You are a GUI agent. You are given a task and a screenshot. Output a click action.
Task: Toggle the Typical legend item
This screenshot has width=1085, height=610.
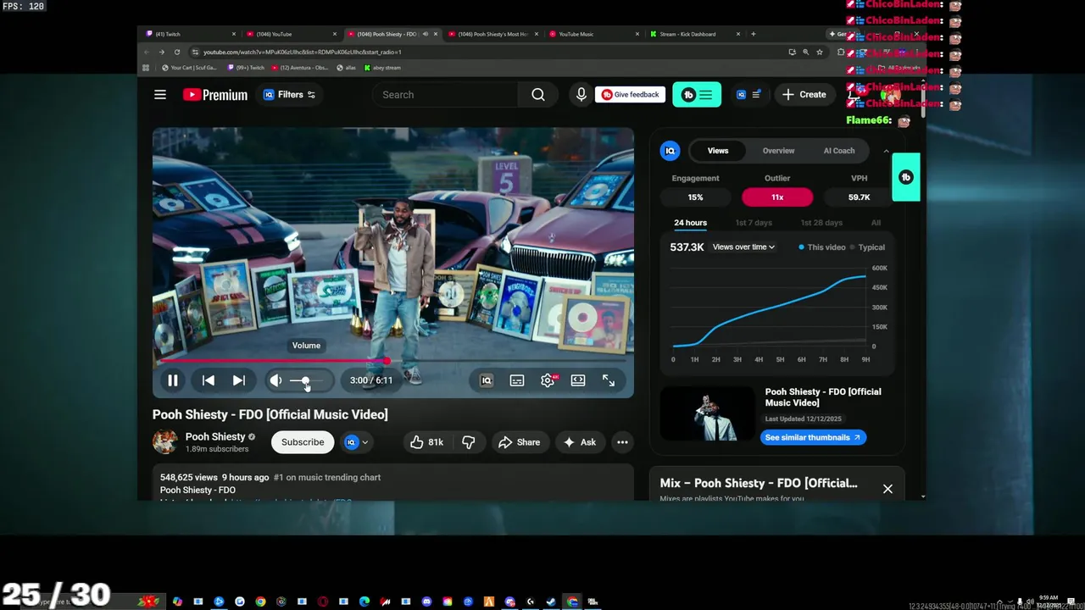[867, 247]
